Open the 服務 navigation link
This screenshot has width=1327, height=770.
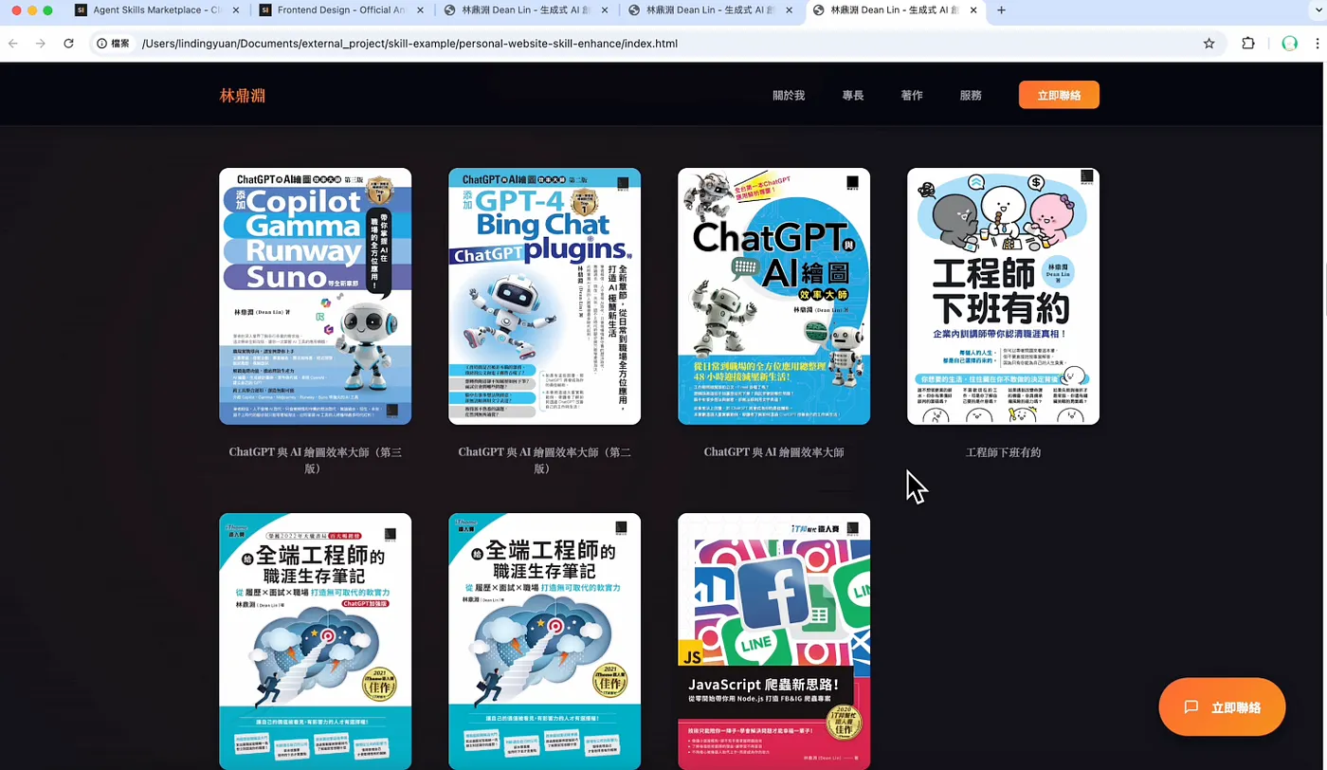[x=971, y=96]
